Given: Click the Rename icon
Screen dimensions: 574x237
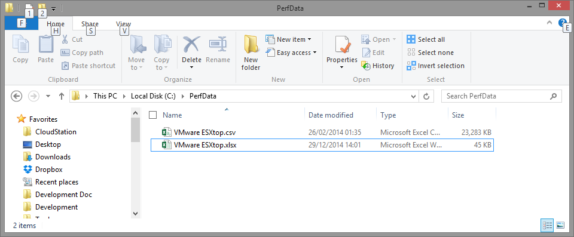Looking at the screenshot, I should point(218,44).
